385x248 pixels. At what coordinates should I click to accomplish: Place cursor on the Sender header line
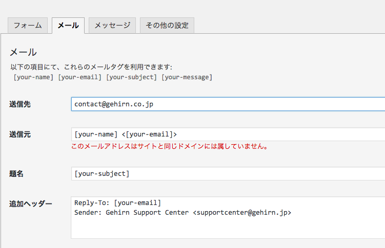point(183,212)
